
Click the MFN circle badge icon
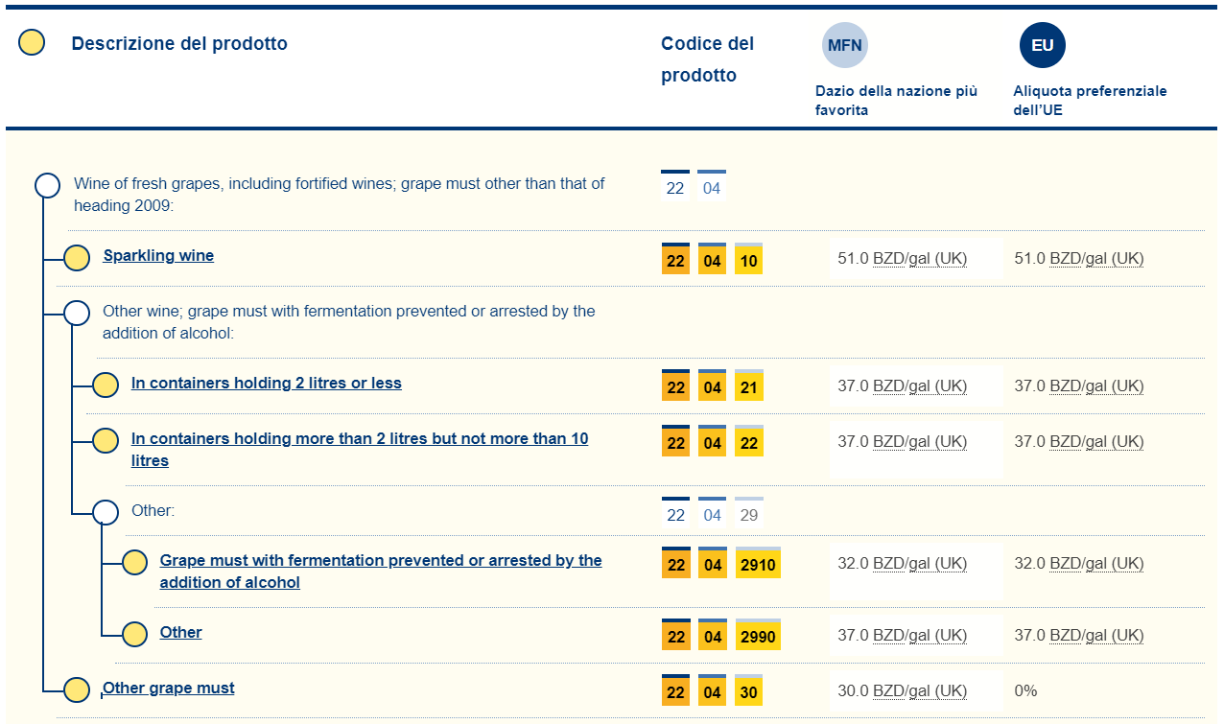coord(844,45)
